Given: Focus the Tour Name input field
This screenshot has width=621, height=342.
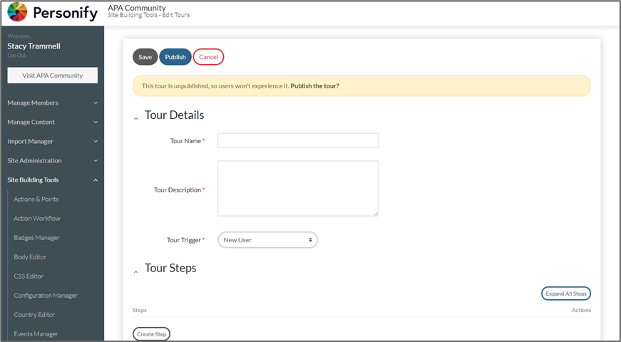Looking at the screenshot, I should pyautogui.click(x=297, y=140).
